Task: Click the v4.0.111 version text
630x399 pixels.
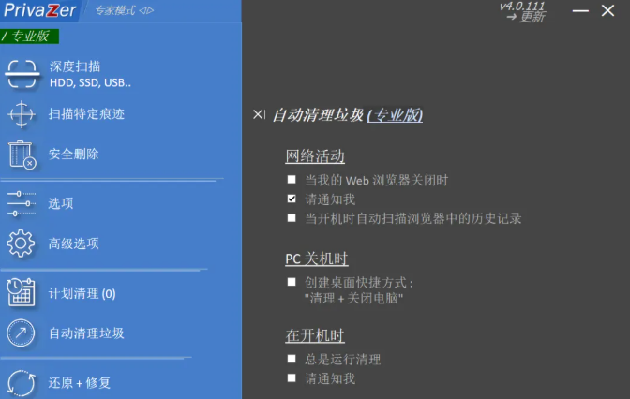Action: point(522,6)
